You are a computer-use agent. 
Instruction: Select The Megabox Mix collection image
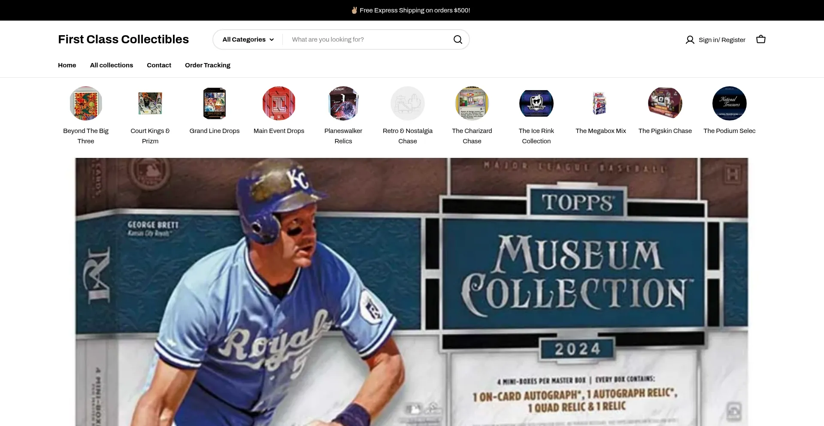(x=601, y=103)
